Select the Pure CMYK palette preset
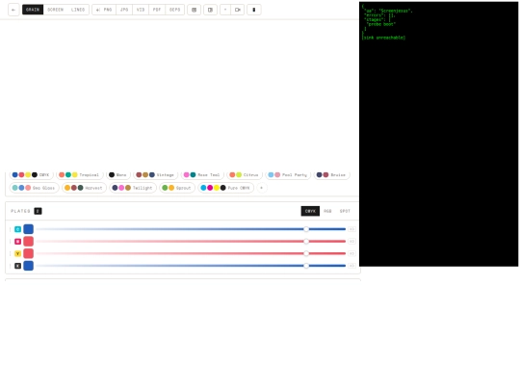Screen dimensions: 520x390 click(226, 188)
